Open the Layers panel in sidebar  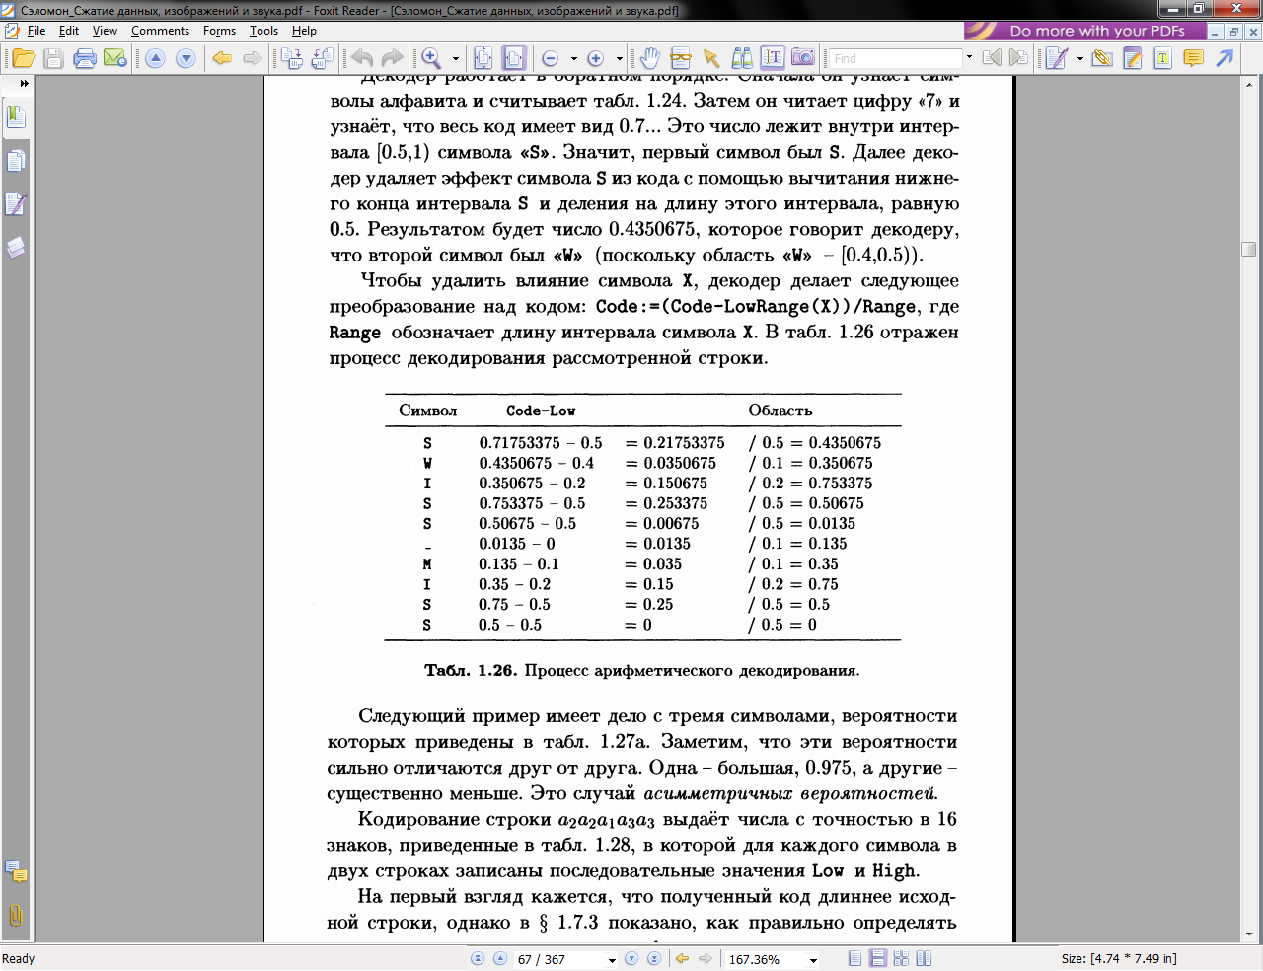pyautogui.click(x=15, y=247)
